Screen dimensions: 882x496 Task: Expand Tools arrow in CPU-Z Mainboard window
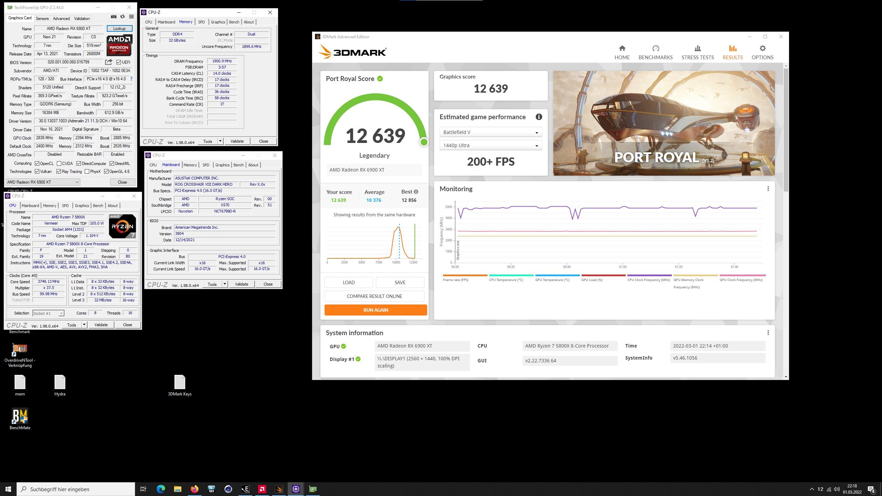(x=225, y=284)
